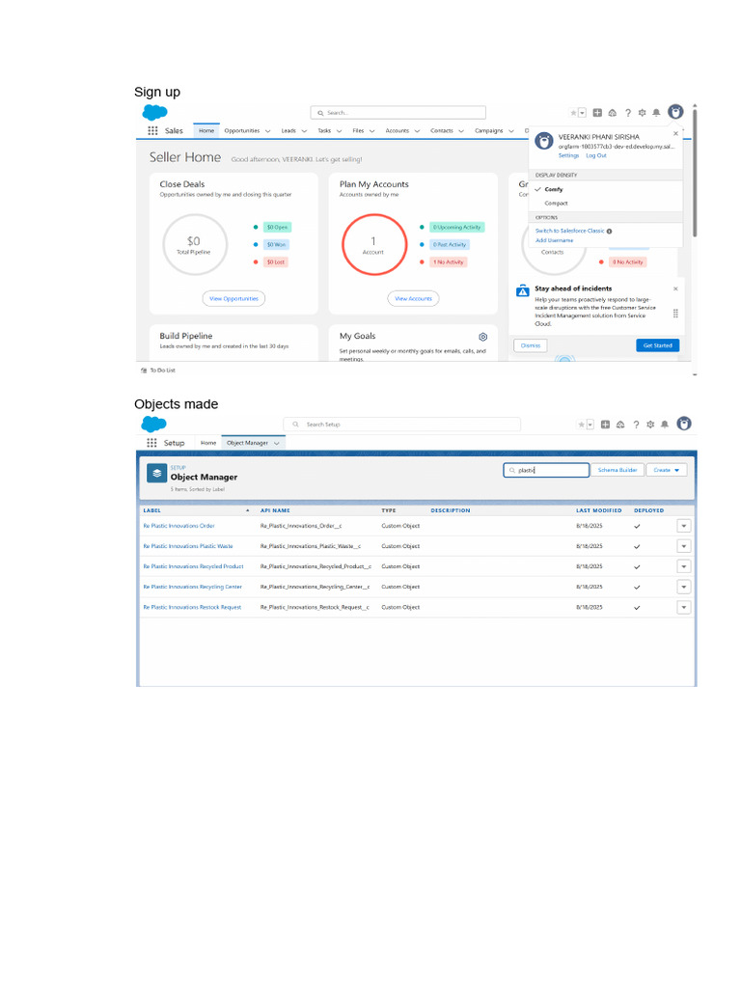The width and height of the screenshot is (741, 988).
Task: Close the user profile panel
Action: click(675, 133)
